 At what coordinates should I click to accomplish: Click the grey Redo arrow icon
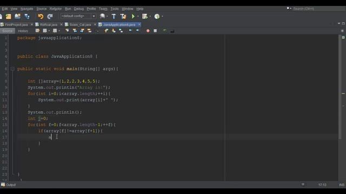pos(50,17)
